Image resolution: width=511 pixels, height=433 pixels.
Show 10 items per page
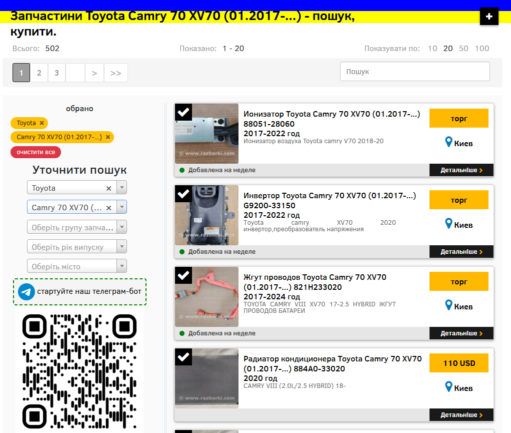(432, 49)
